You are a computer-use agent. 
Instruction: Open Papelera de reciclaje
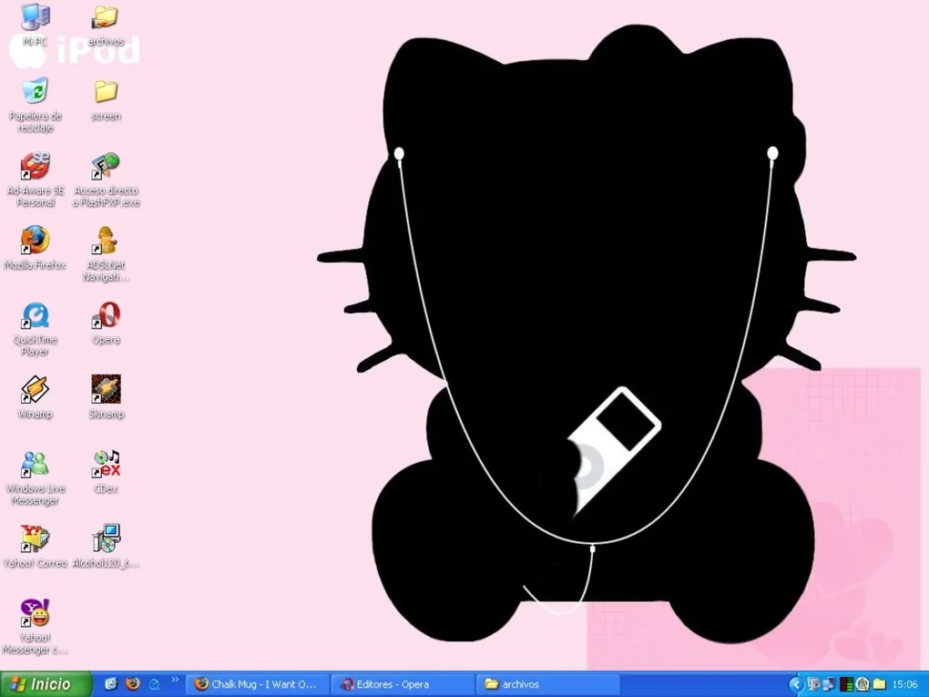(x=35, y=94)
